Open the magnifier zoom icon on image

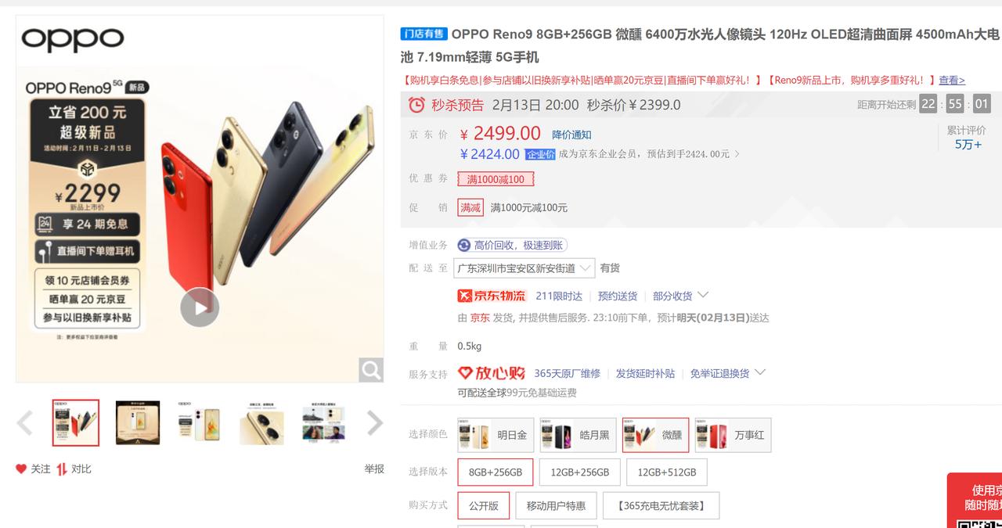click(371, 369)
